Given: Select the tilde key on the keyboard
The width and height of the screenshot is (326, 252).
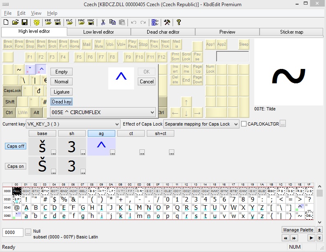Looking at the screenshot, I should pyautogui.click(x=19, y=69).
